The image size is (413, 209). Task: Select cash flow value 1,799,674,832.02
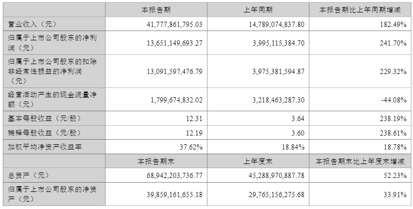click(176, 100)
